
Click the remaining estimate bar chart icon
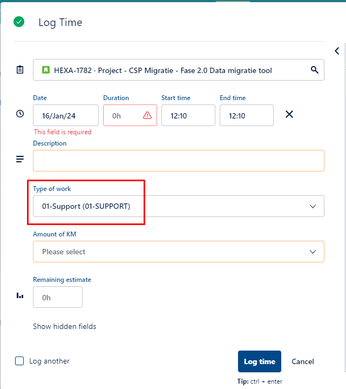[x=20, y=295]
